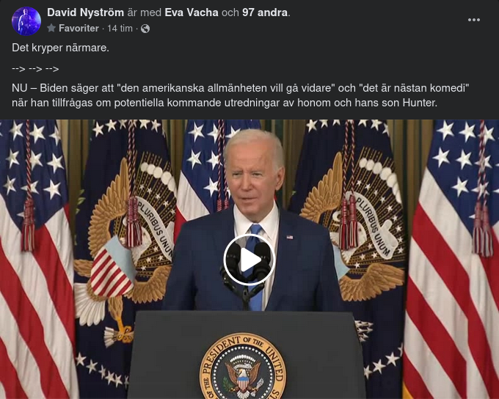Image resolution: width=499 pixels, height=399 pixels.
Task: Click the presidential seal on the podium
Action: point(243,366)
